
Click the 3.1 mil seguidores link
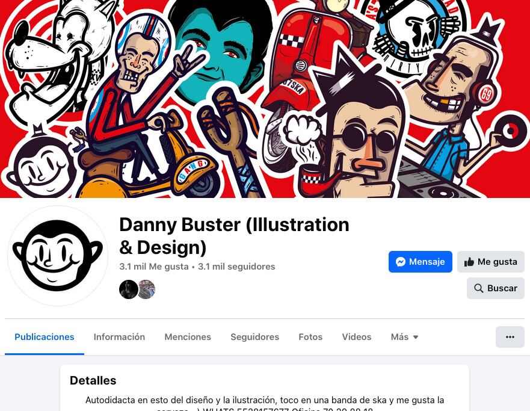point(236,267)
